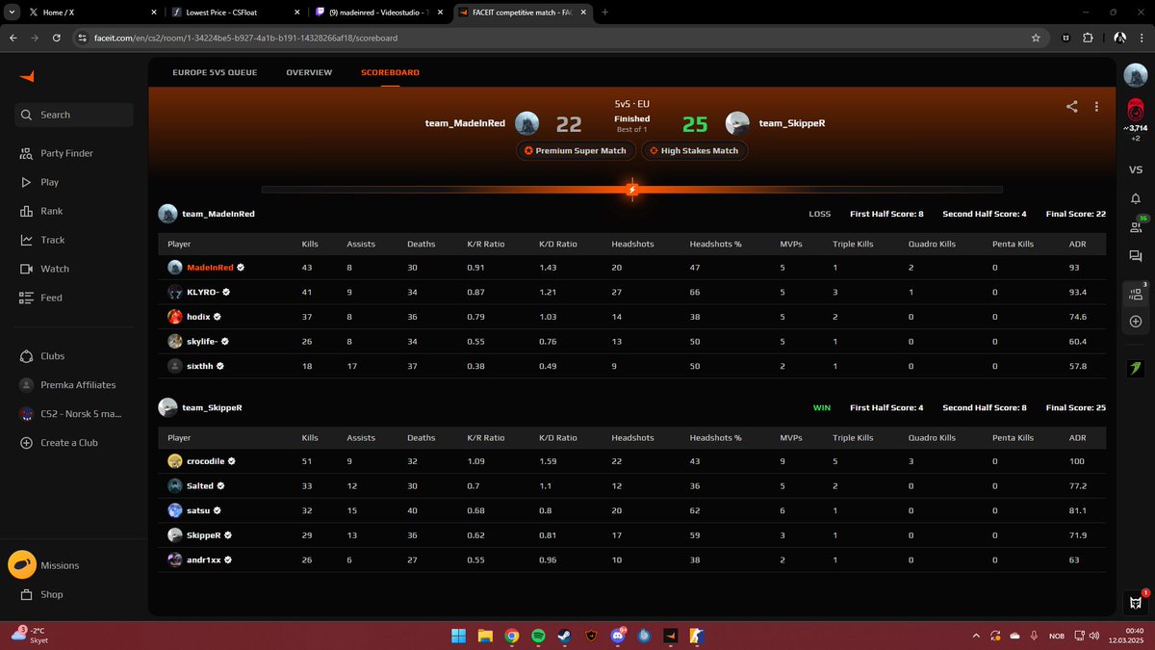The height and width of the screenshot is (650, 1155).
Task: Reload the page
Action: pyautogui.click(x=57, y=38)
